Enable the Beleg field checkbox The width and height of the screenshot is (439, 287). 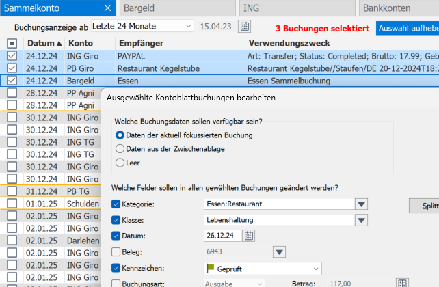pos(115,251)
